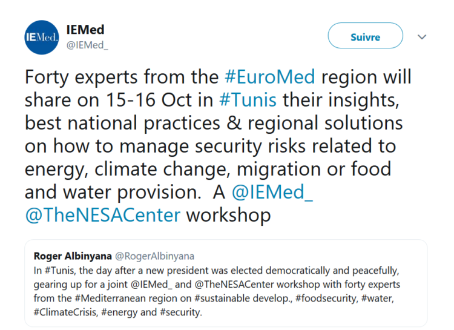Click the @RogerAlbinyana handle
454x330 pixels.
[x=154, y=256]
